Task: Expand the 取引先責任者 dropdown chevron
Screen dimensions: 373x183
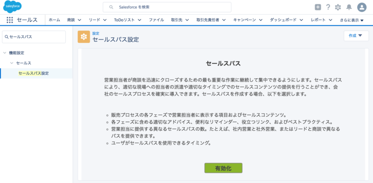Action: point(224,20)
